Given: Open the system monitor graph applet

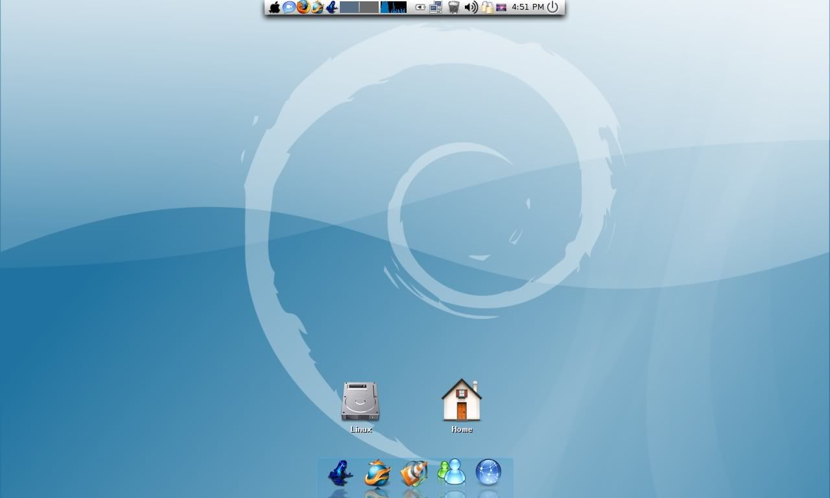Looking at the screenshot, I should [394, 7].
